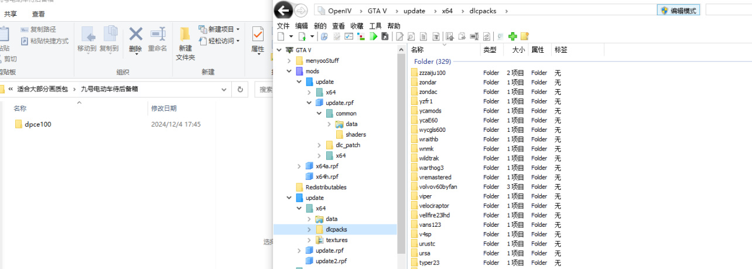752x269 pixels.
Task: Click the Explorer refresh button beside address bar
Action: point(240,90)
